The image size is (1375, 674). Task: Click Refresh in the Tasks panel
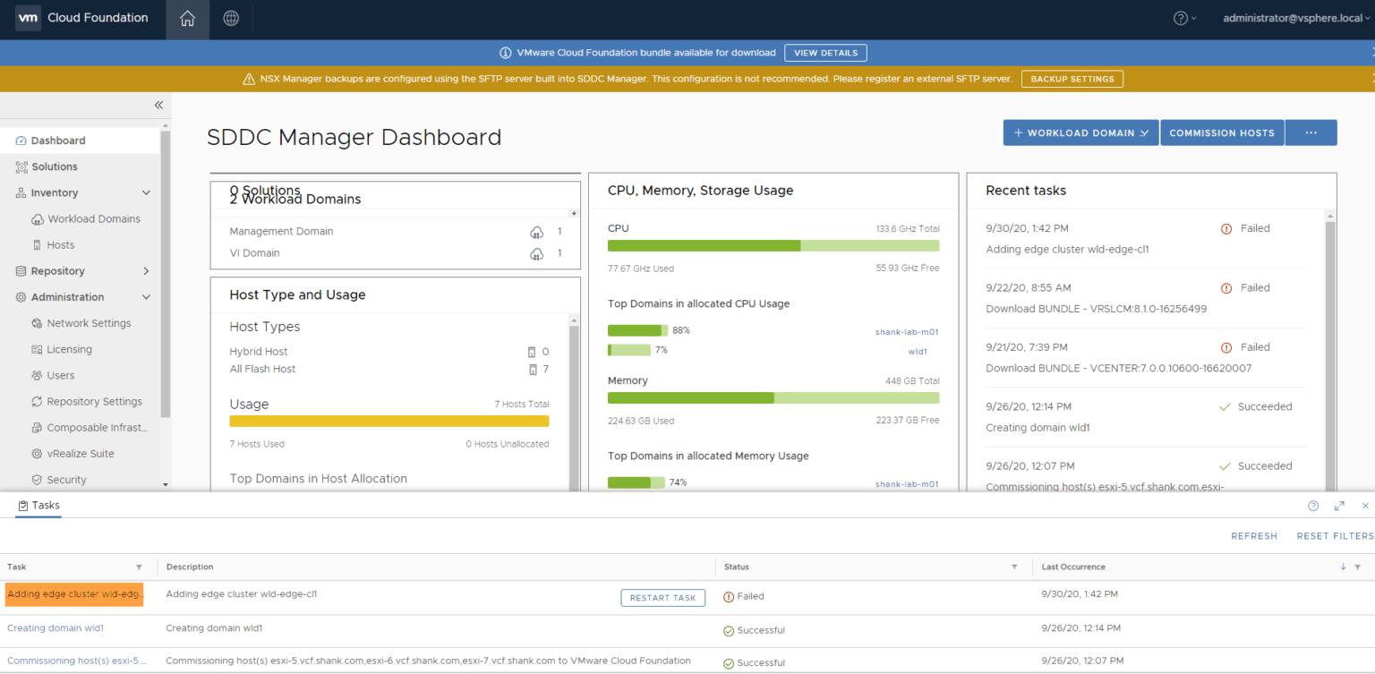point(1254,536)
